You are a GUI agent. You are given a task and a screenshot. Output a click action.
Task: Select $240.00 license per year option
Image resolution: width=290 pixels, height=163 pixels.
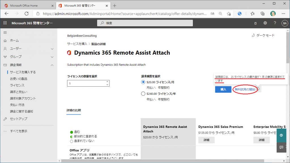tap(143, 94)
